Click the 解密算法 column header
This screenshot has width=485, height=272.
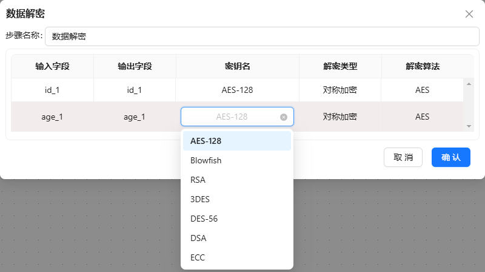click(422, 66)
